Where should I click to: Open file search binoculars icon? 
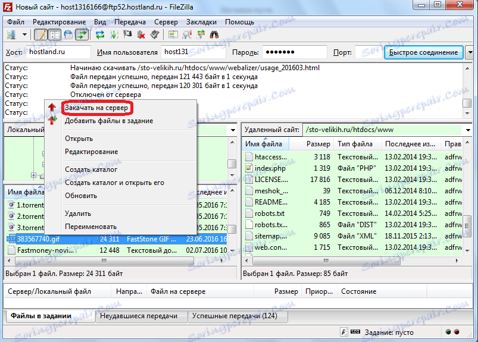click(214, 34)
